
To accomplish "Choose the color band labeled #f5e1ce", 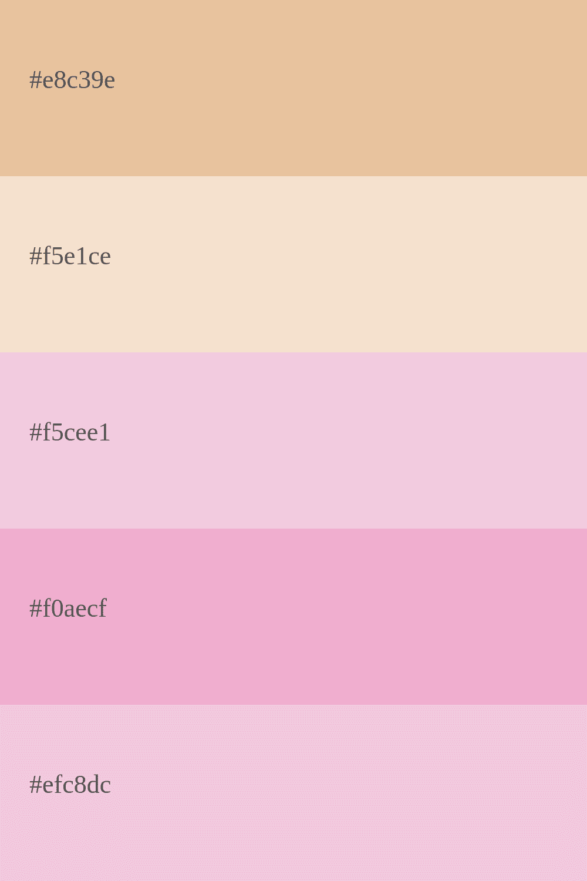I will [x=352, y=294].
